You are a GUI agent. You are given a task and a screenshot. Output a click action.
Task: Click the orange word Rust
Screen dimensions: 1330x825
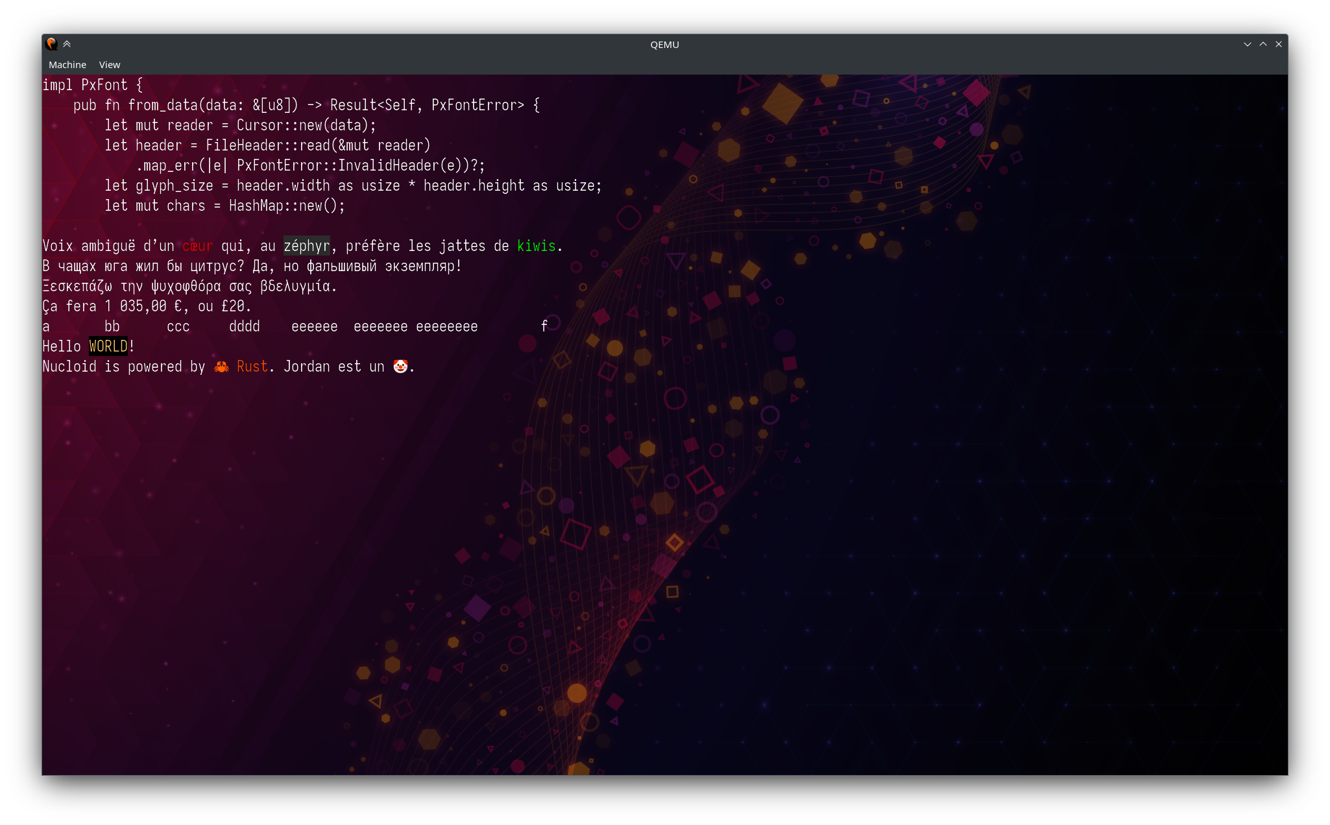pos(252,367)
